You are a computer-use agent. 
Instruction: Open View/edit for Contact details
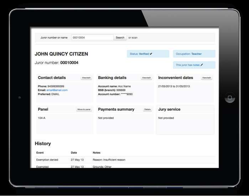click(x=86, y=78)
